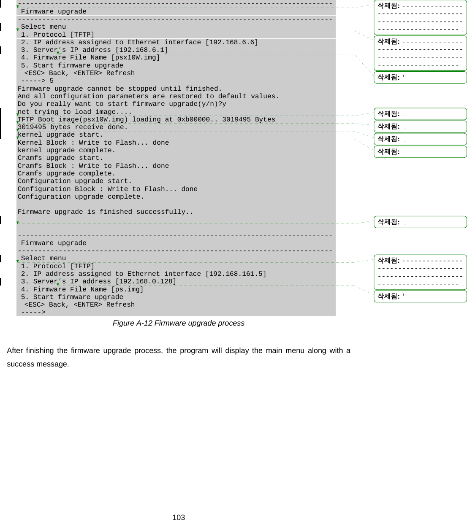Click the line 'Firmware File Name [ps.img]'
This screenshot has height=520, width=467.
82,289
